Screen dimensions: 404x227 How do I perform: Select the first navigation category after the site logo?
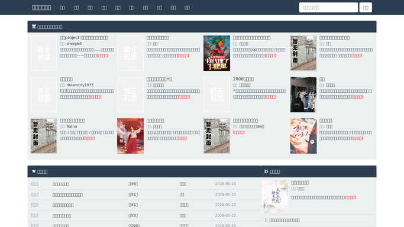coord(63,8)
